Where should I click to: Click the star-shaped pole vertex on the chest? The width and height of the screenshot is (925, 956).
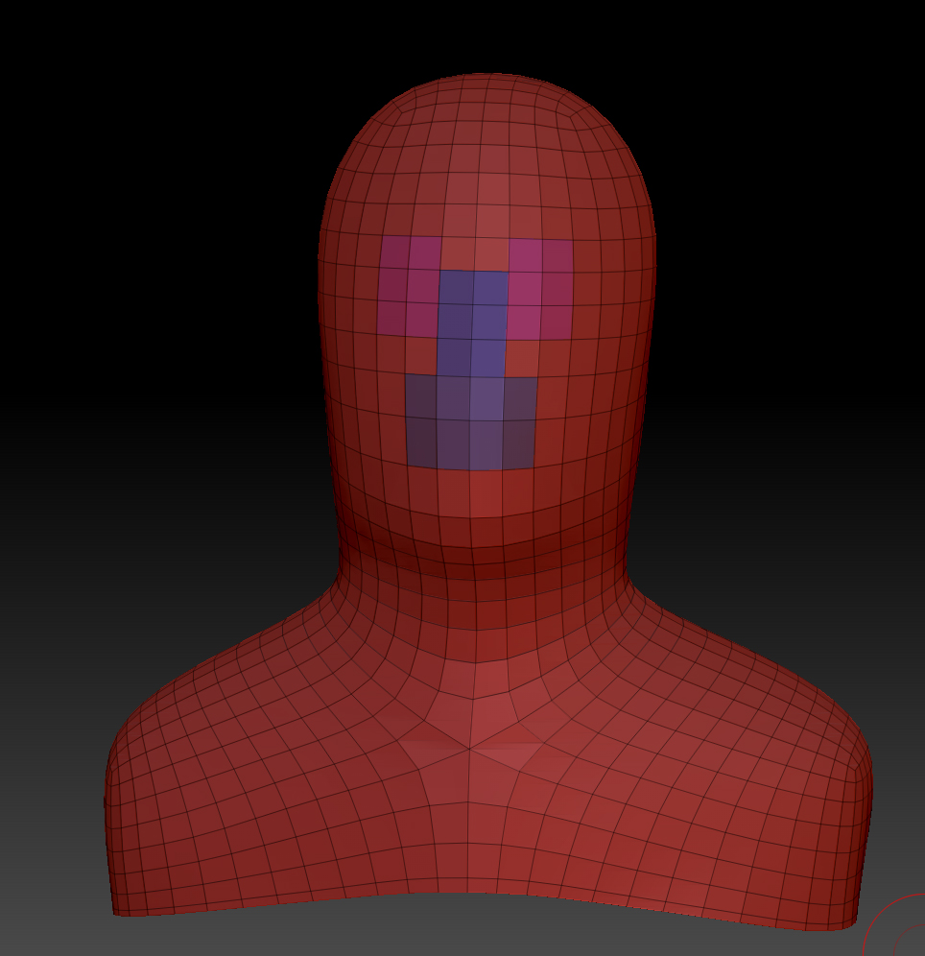click(470, 749)
